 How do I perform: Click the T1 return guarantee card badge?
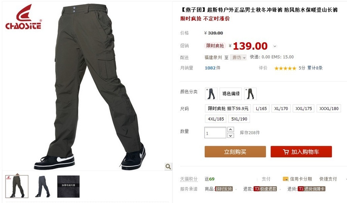pos(312,189)
